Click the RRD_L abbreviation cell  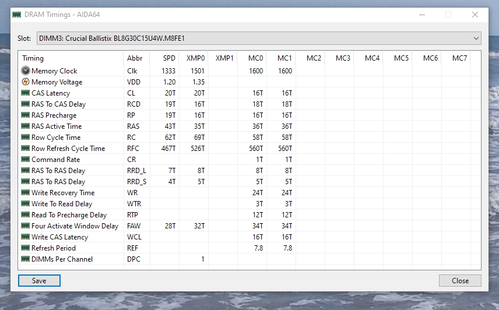coord(136,171)
